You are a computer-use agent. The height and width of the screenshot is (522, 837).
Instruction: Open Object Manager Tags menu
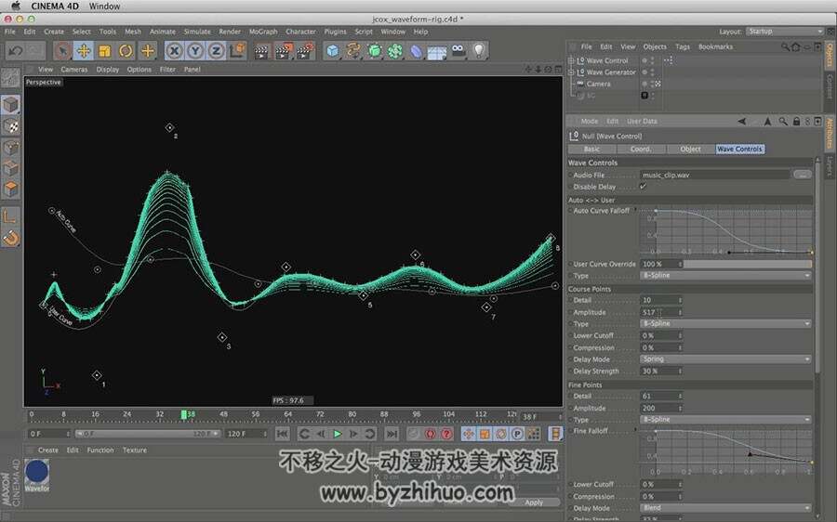pos(683,47)
